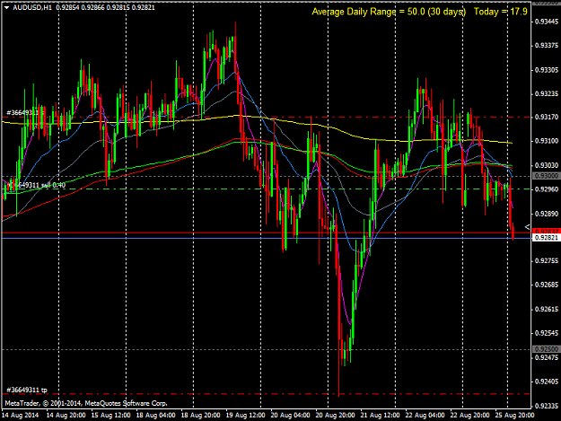Screen dimensions: 561x421
Task: Click the 0.92405 price scale label
Action: click(547, 382)
